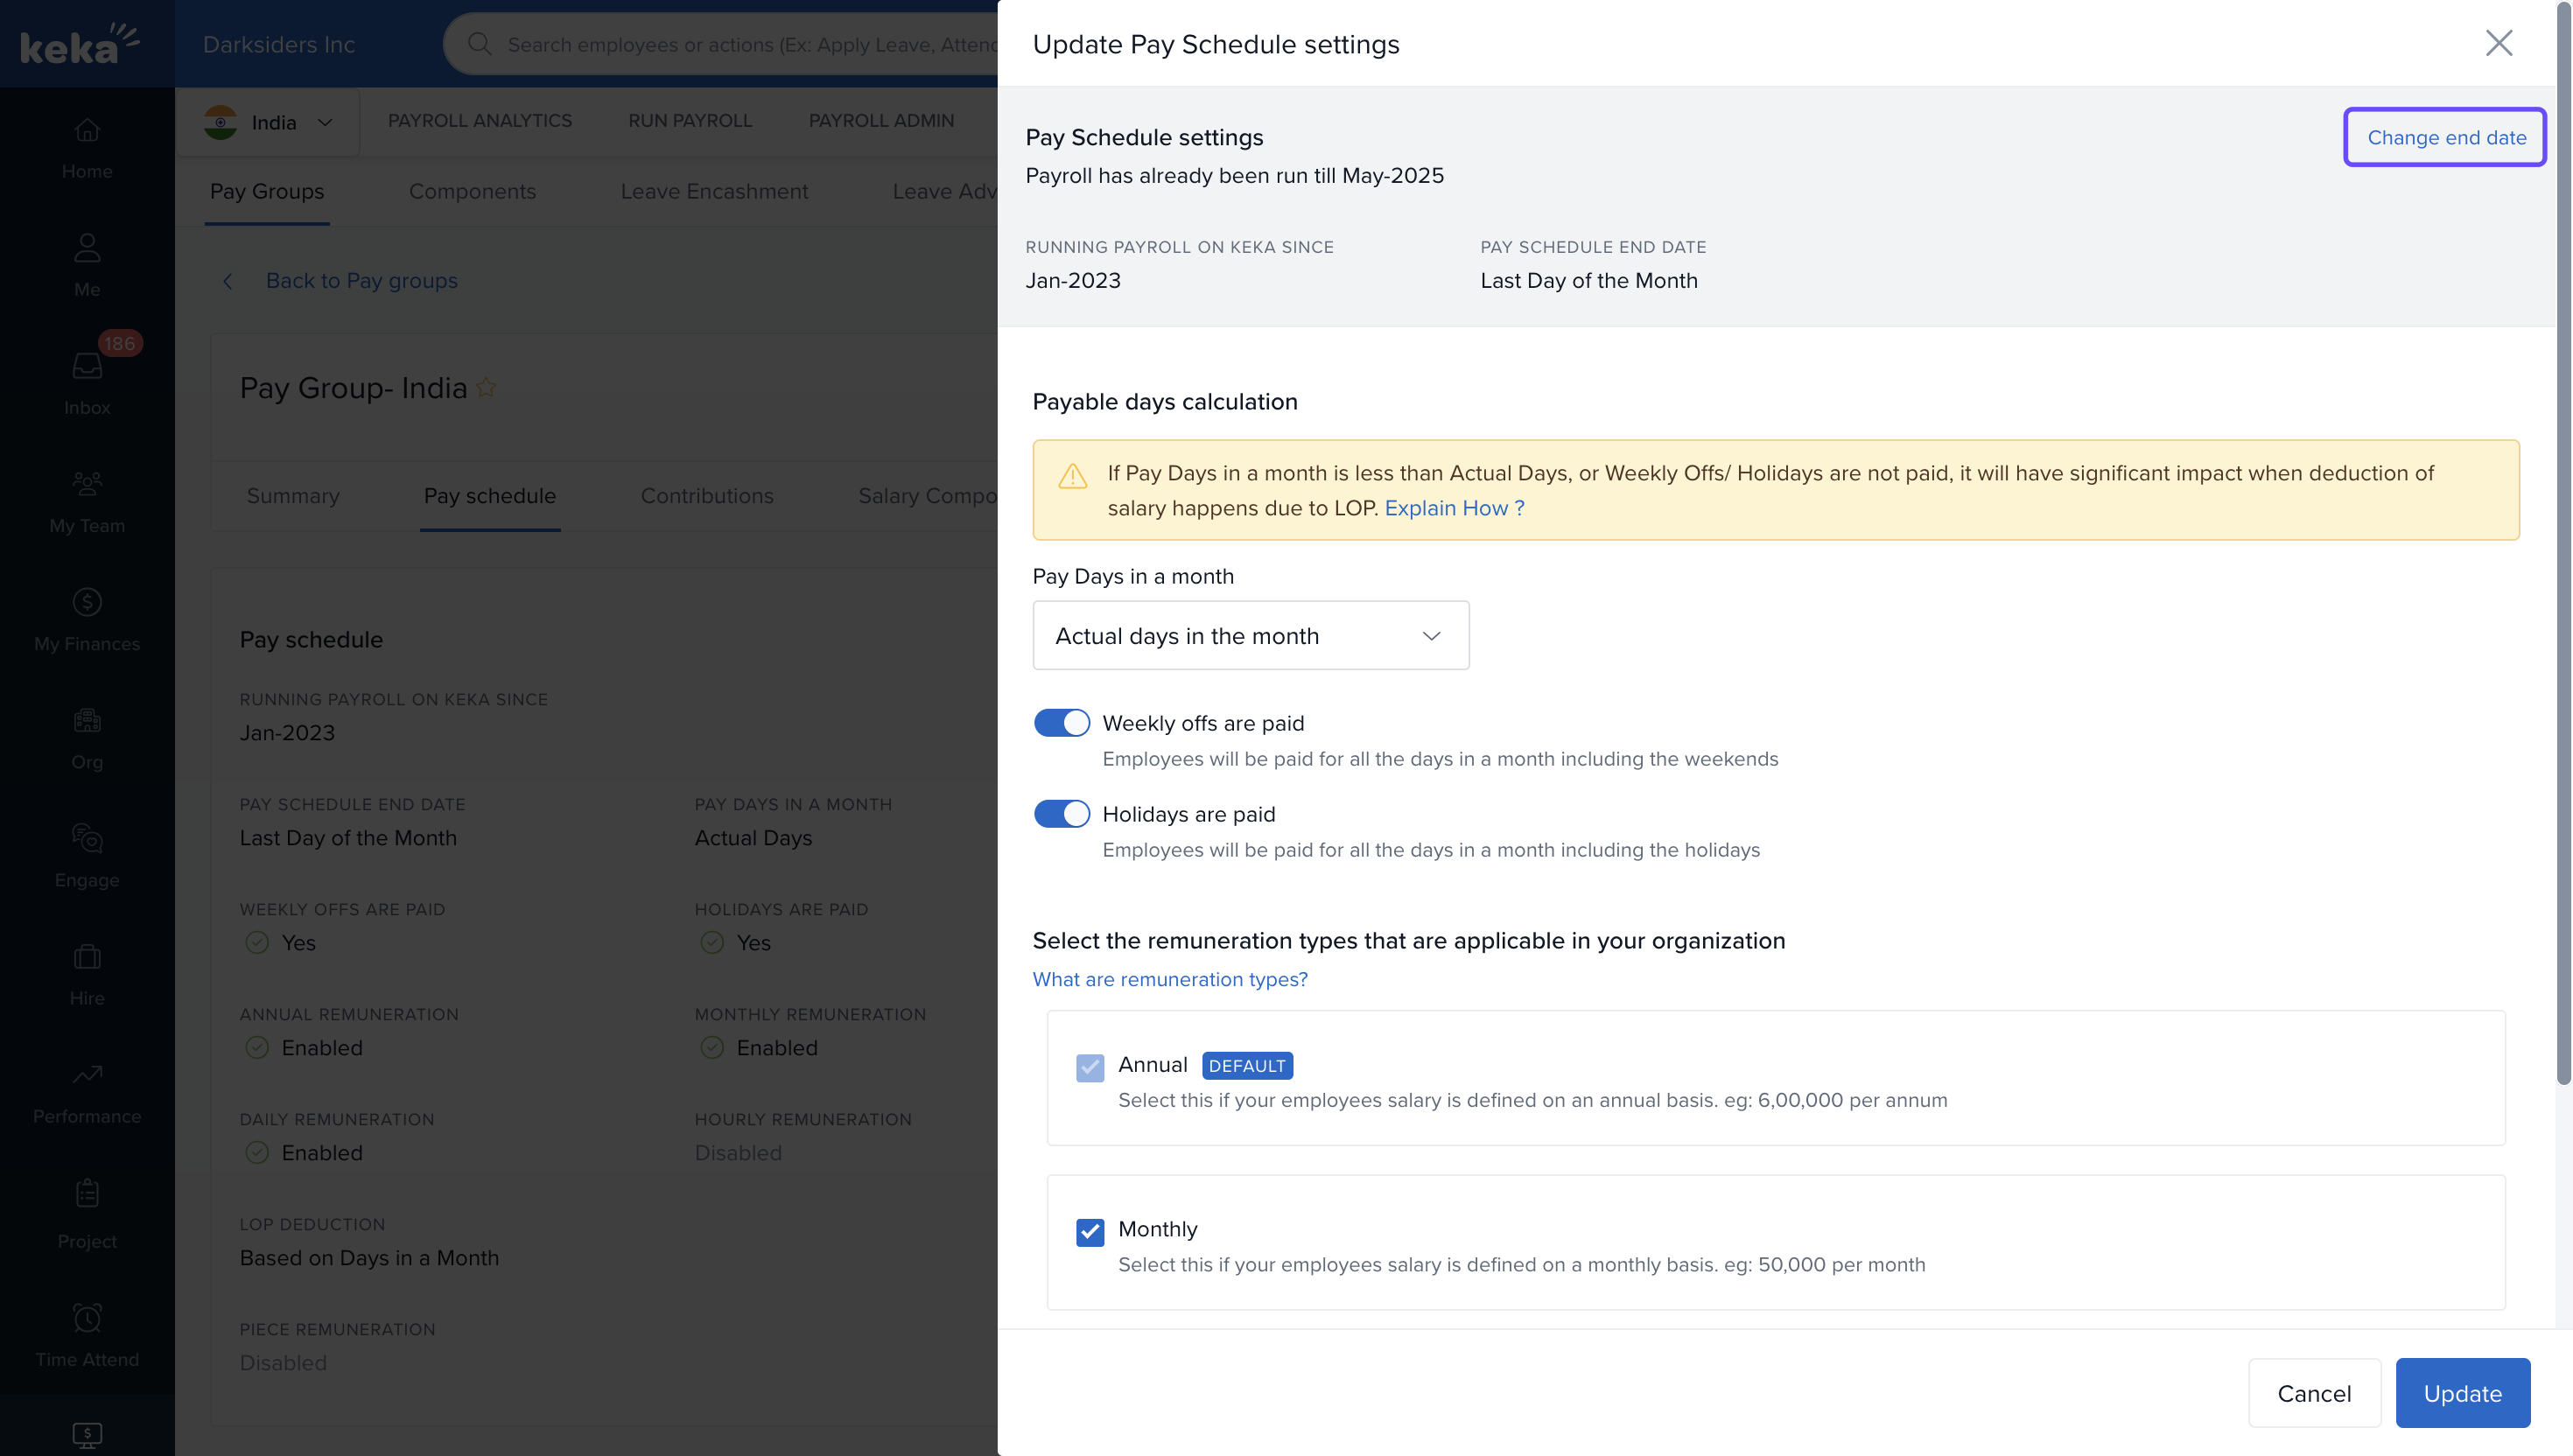
Task: Switch to the Contributions tab
Action: (706, 496)
